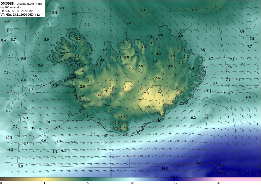Click the map value 1.4
This screenshot has width=261, height=185.
click(x=160, y=91)
